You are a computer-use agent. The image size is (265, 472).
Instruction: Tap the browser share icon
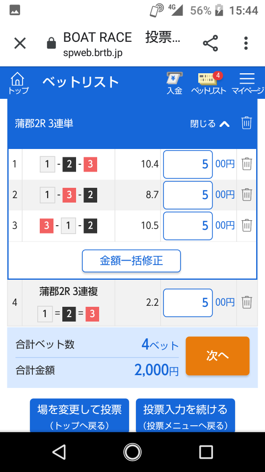click(x=211, y=43)
